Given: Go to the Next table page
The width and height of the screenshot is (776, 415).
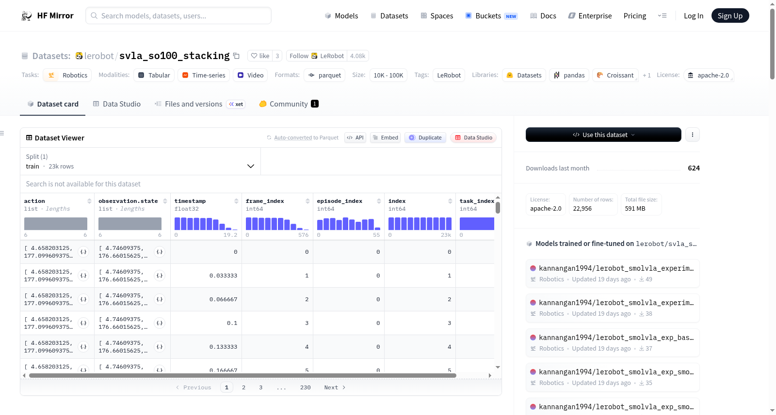Looking at the screenshot, I should pos(335,387).
